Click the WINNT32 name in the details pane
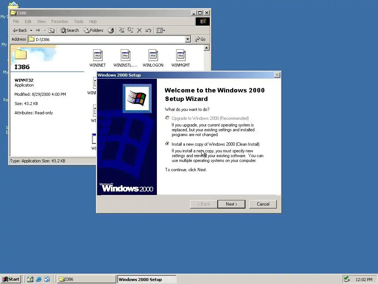 click(x=24, y=80)
